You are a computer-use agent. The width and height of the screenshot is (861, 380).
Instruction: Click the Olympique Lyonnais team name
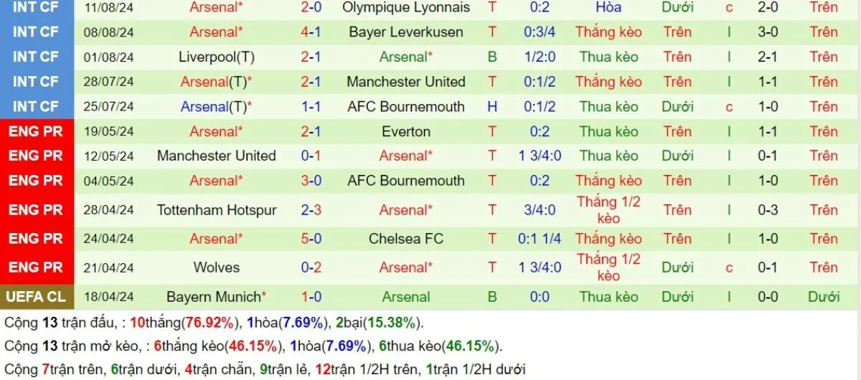click(406, 8)
